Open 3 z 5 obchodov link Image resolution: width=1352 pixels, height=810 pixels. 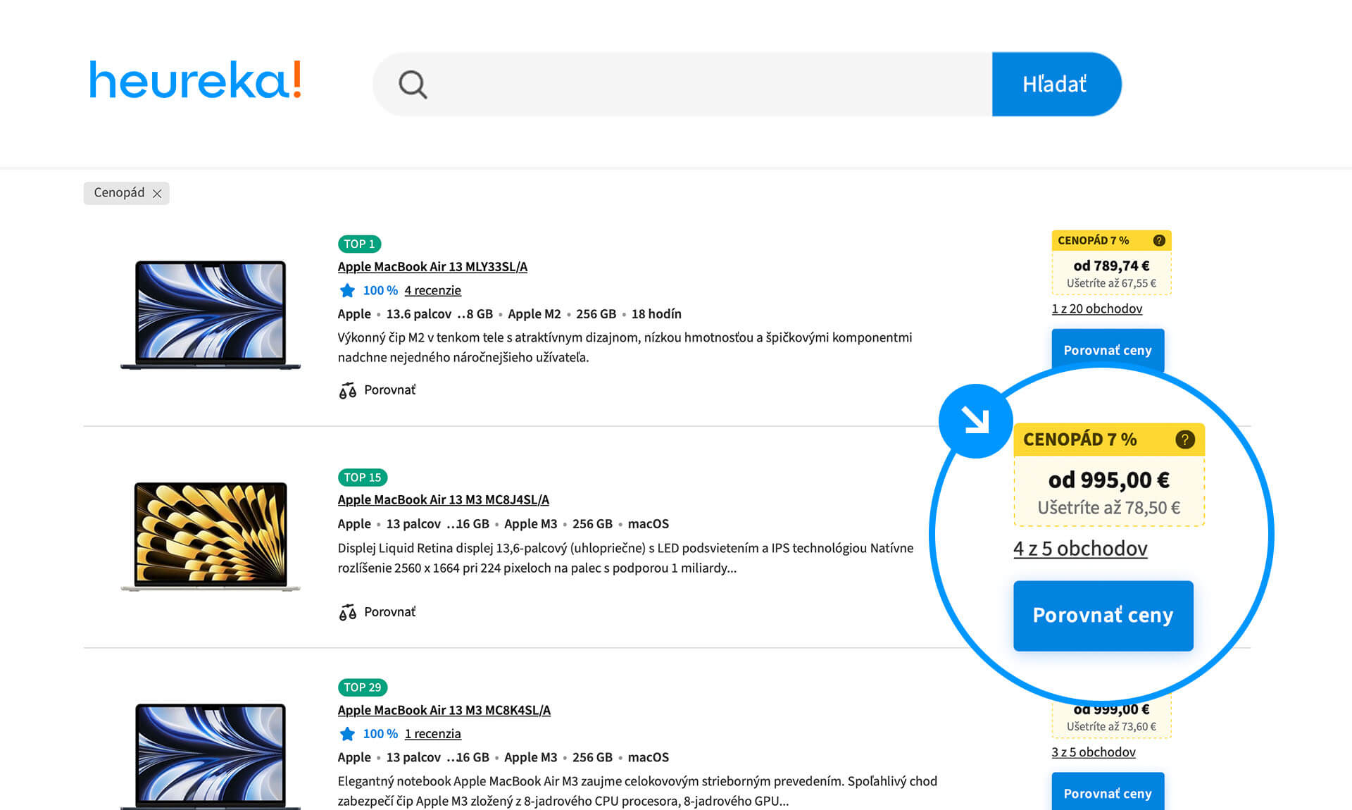coord(1093,752)
